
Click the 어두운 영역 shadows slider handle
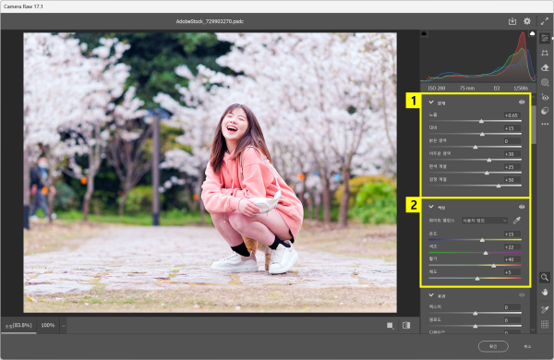click(489, 160)
